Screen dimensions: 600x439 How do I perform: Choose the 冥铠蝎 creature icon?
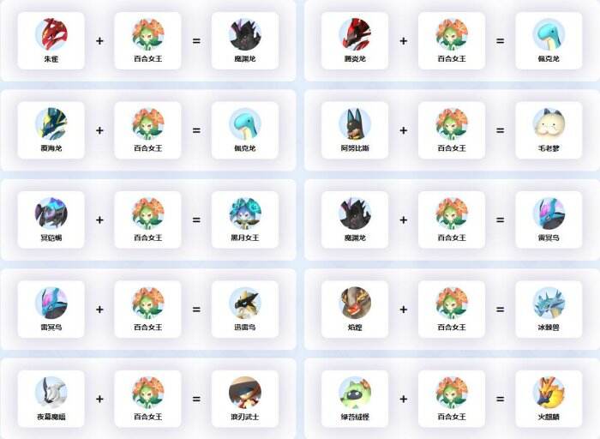pos(51,213)
